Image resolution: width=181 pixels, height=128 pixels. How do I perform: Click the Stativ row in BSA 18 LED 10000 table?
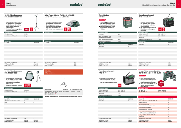pos(23,102)
